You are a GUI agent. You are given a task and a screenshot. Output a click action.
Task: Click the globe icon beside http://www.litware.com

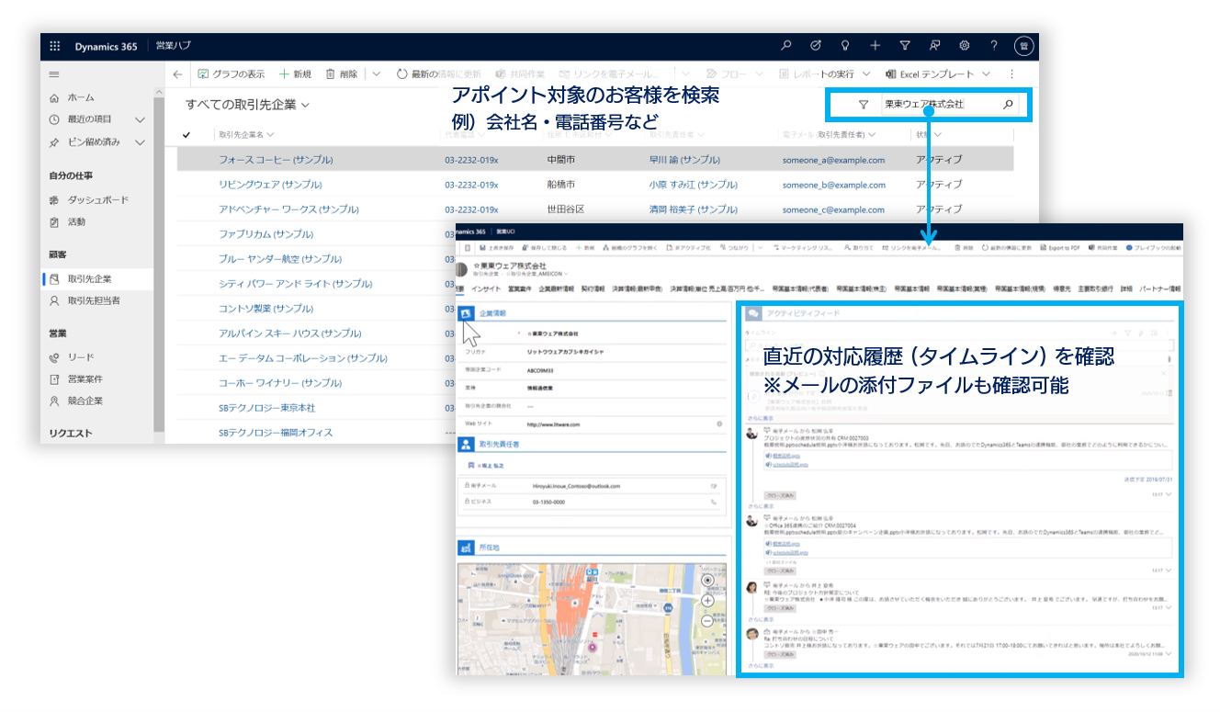pos(719,424)
